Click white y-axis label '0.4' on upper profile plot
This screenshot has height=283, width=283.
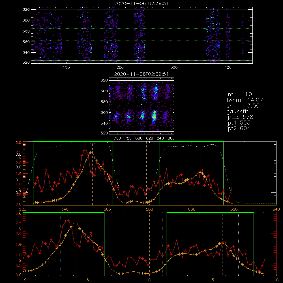pos(18,180)
